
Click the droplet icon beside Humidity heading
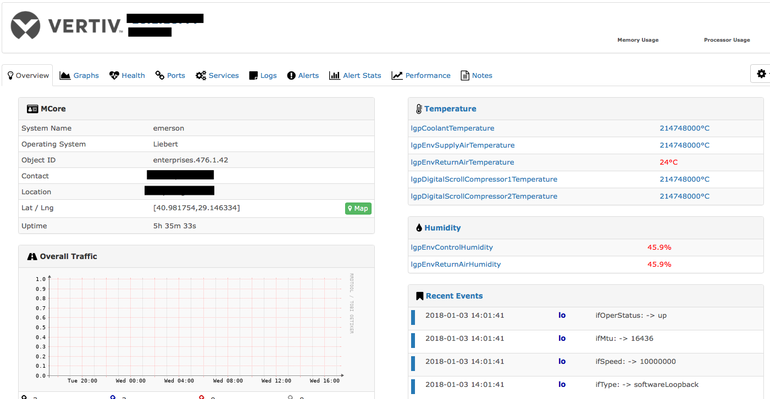[x=419, y=227]
